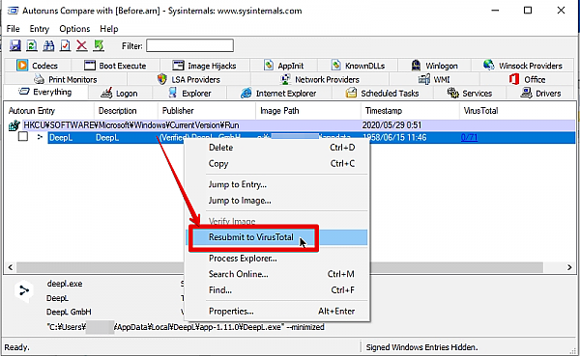
Task: Switch to the Print Monitors tab
Action: pos(66,79)
